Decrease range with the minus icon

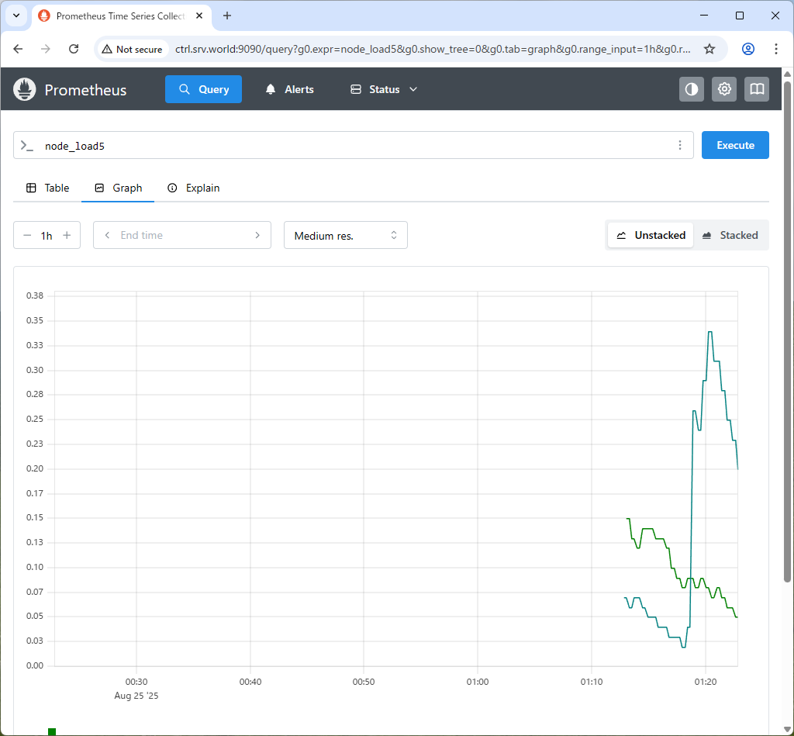[27, 235]
